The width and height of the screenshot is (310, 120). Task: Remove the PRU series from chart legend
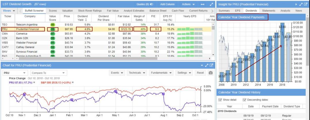point(34,82)
